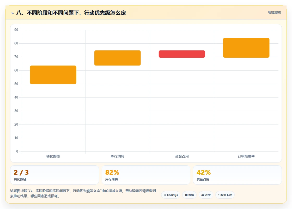Screen dimensions: 292x209
Task: Click the small icon before the section title
Action: point(13,13)
